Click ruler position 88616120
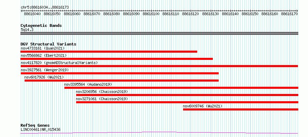This screenshot has width=308, height=137. pos(191,14)
